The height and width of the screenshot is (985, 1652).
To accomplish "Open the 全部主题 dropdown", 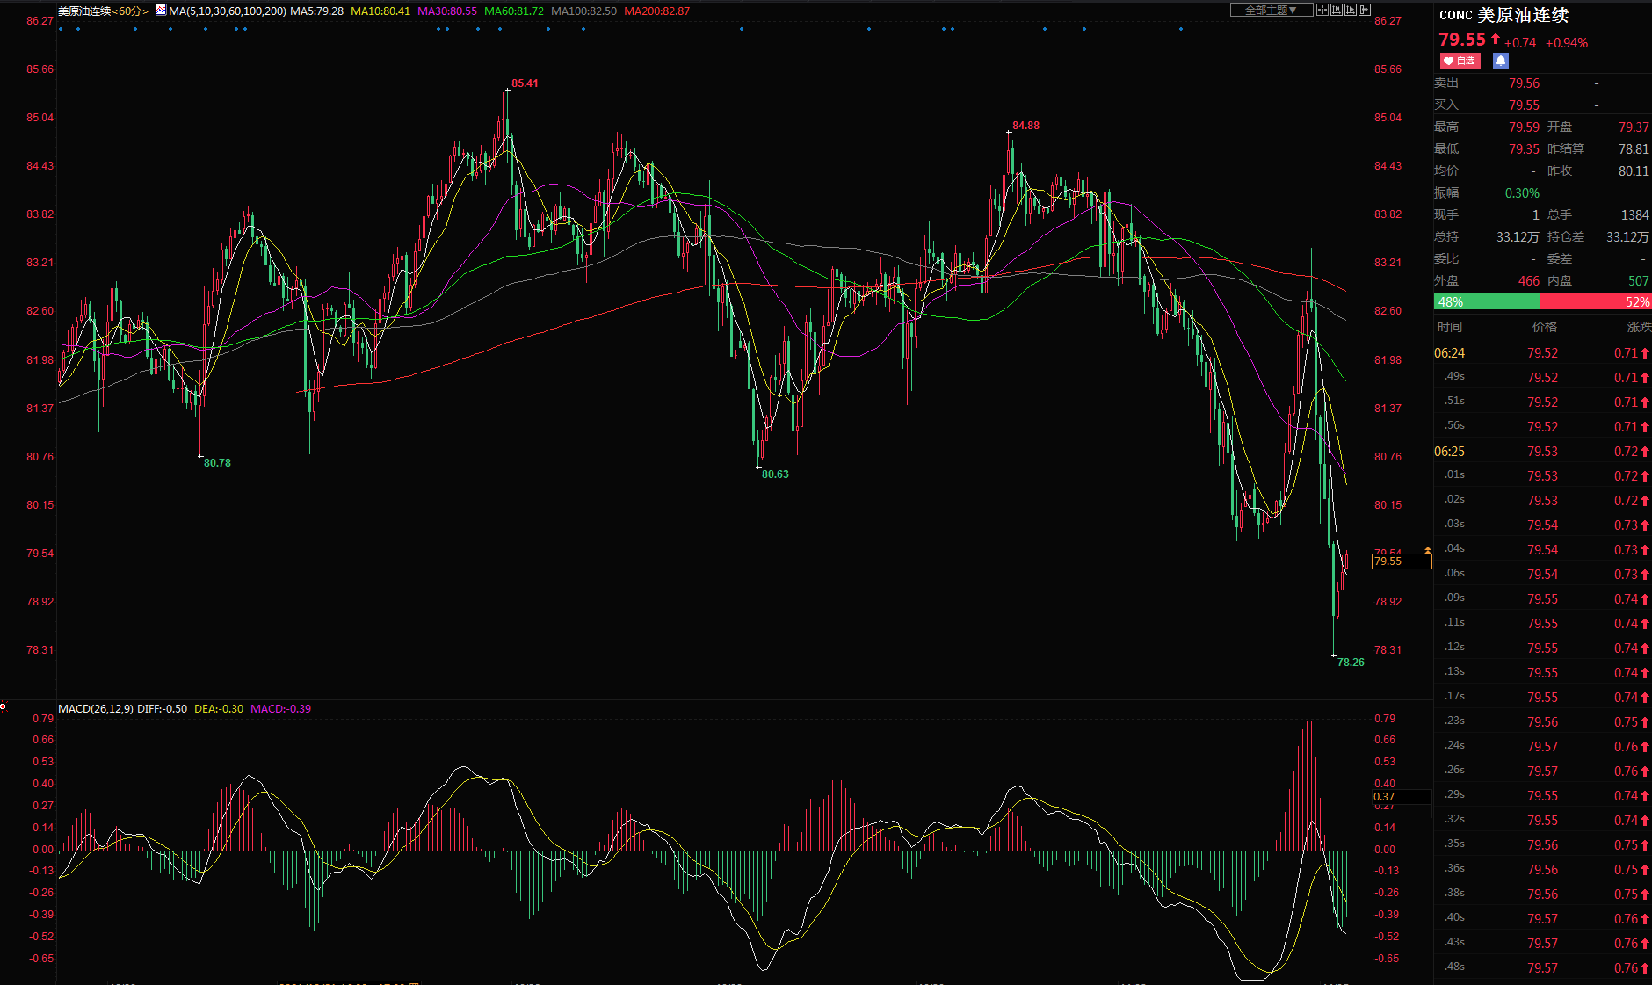I will click(x=1271, y=10).
